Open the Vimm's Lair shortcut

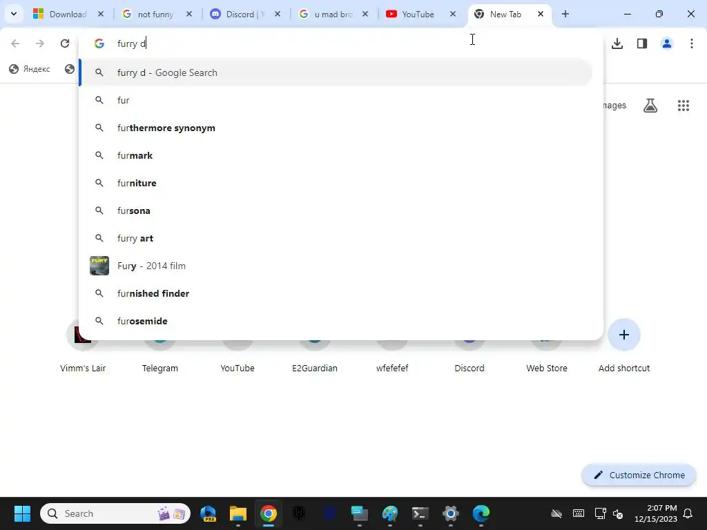(x=83, y=347)
